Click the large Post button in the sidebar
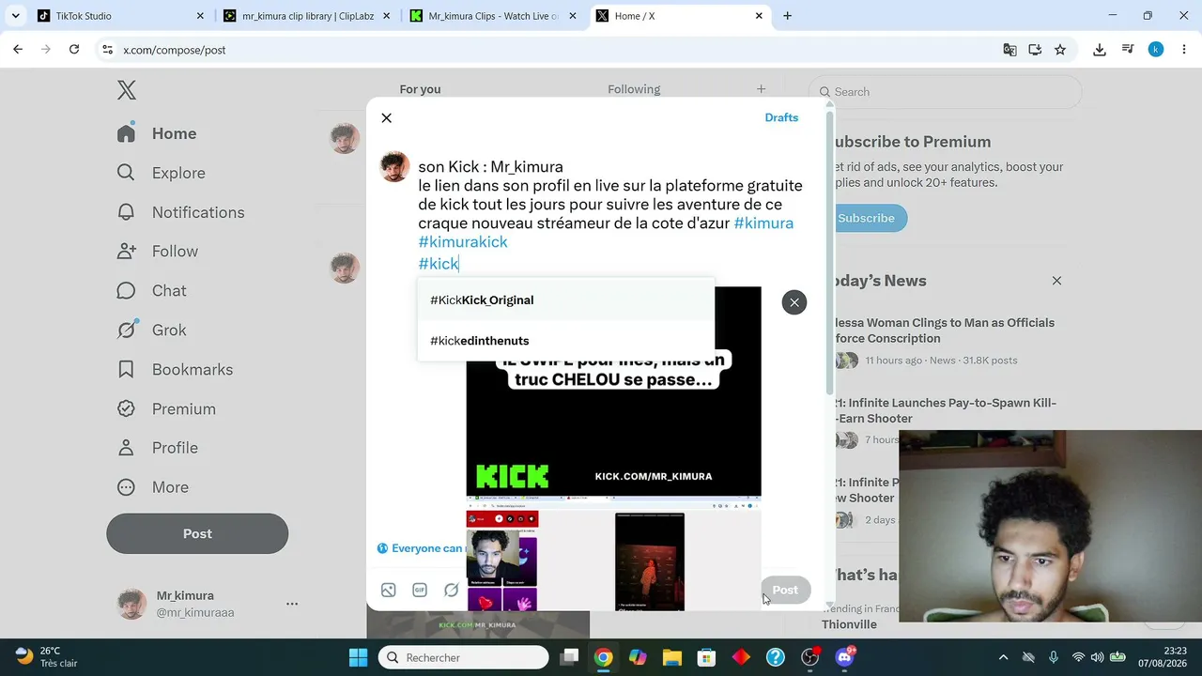The image size is (1202, 676). tap(197, 533)
